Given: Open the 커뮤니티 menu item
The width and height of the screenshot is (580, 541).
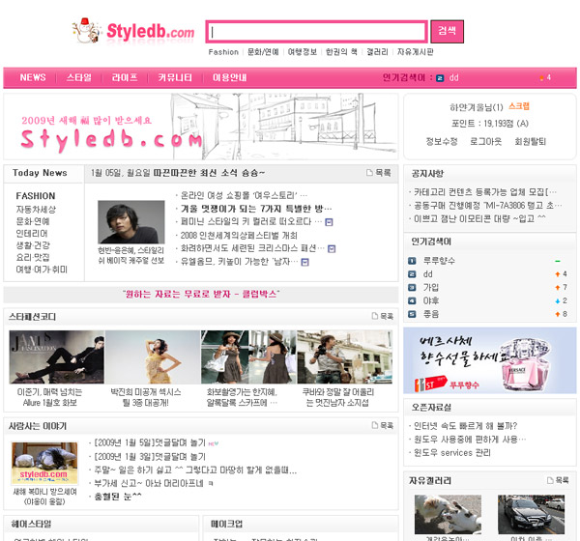Looking at the screenshot, I should click(175, 77).
